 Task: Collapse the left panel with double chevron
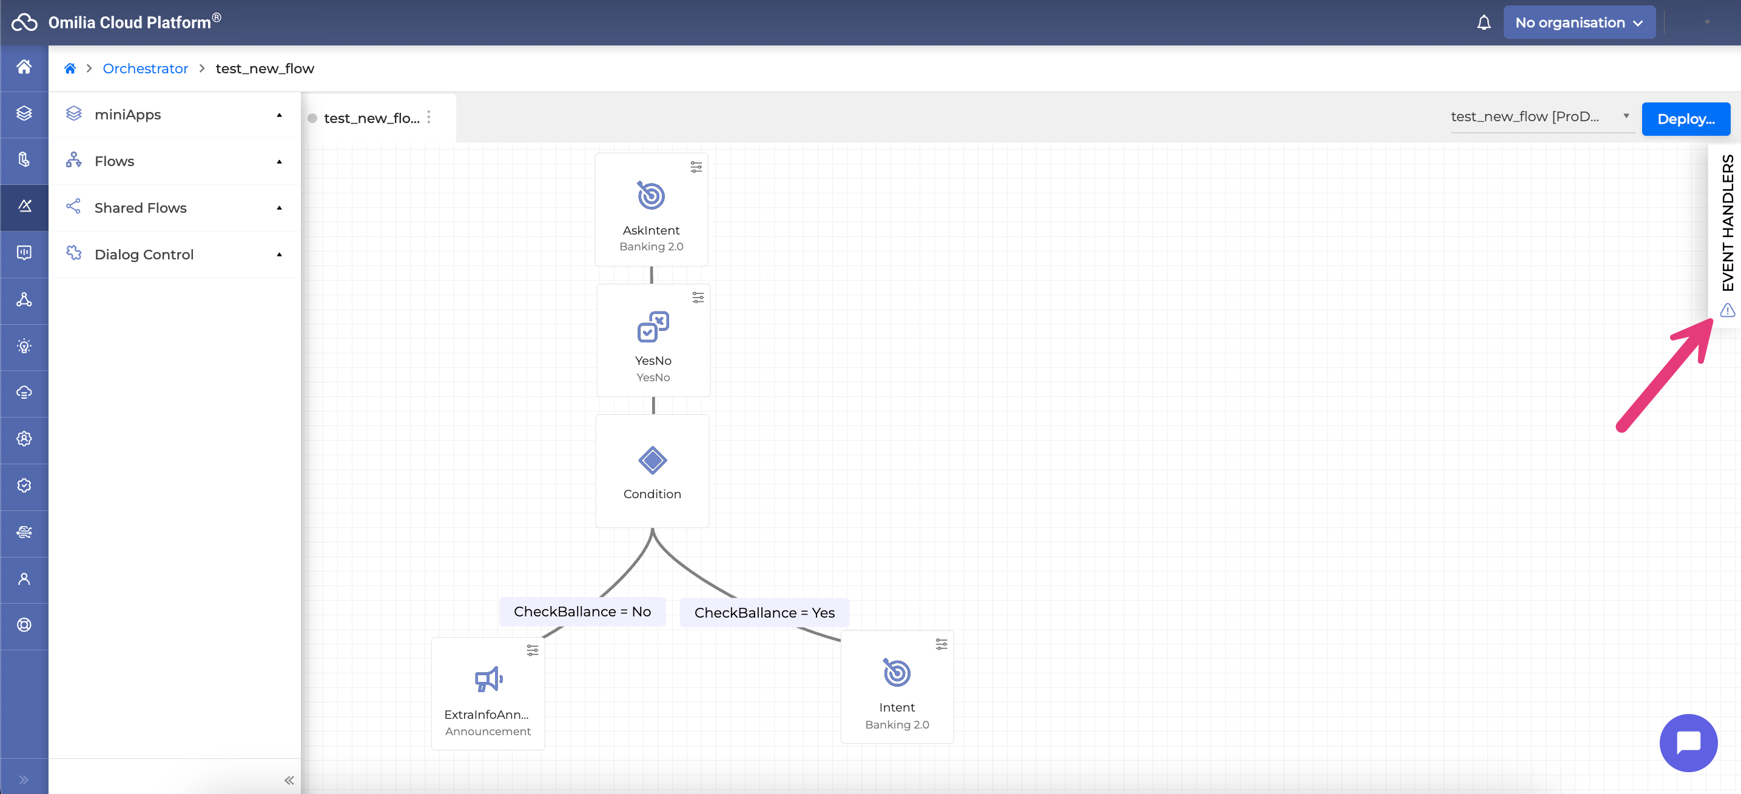[289, 780]
